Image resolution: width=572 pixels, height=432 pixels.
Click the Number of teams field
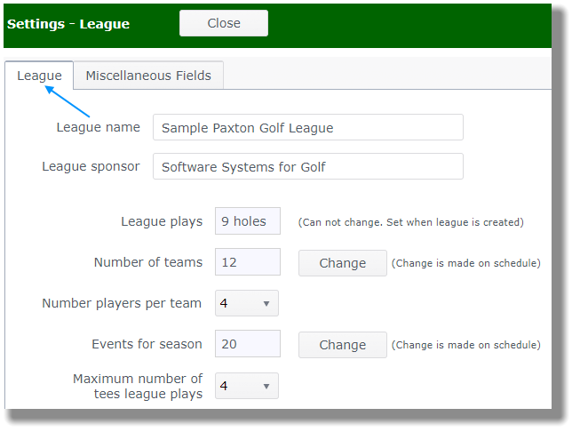point(247,262)
